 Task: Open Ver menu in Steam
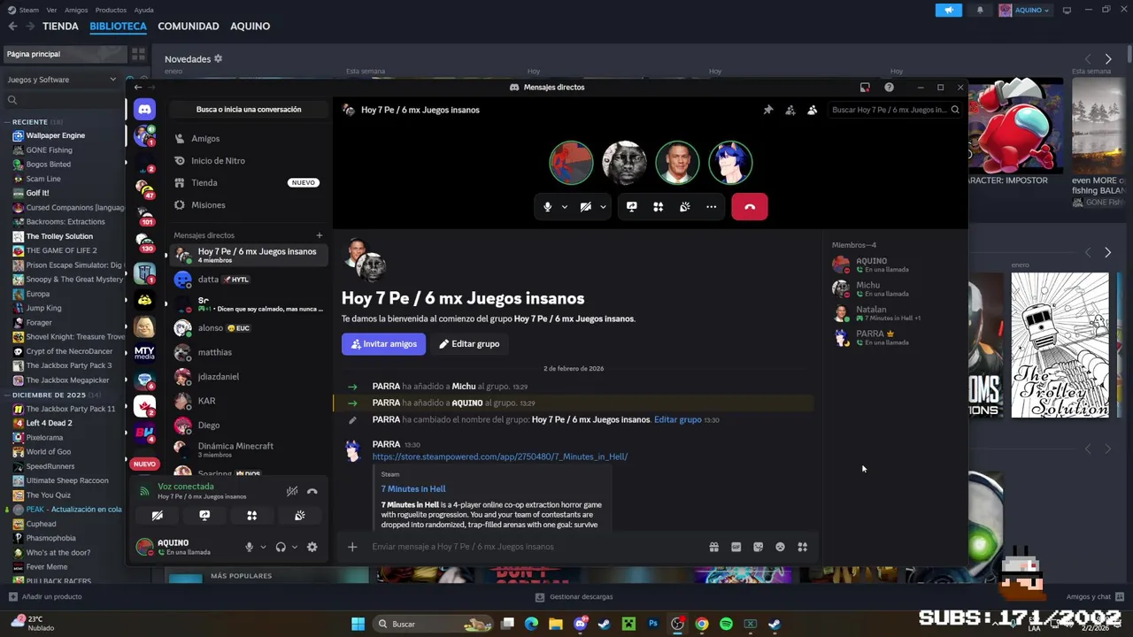tap(51, 10)
